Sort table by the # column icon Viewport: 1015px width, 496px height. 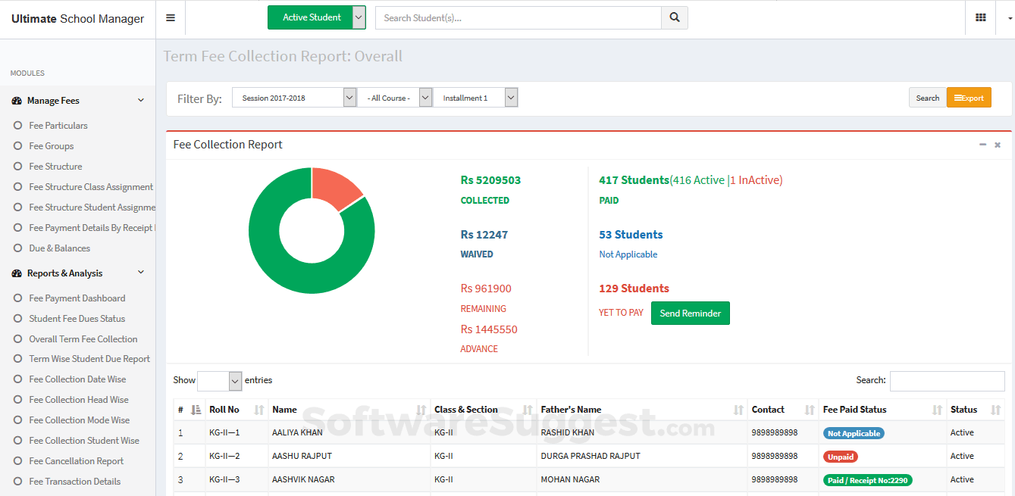point(196,410)
